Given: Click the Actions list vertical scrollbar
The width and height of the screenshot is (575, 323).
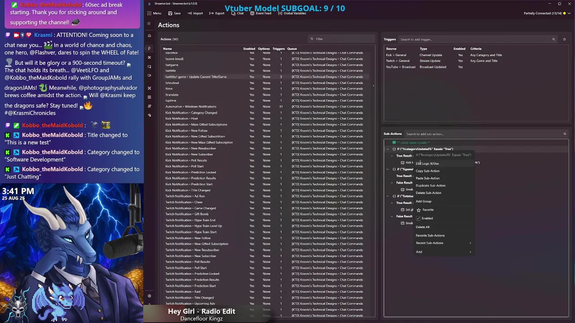Looking at the screenshot, I should click(x=373, y=85).
